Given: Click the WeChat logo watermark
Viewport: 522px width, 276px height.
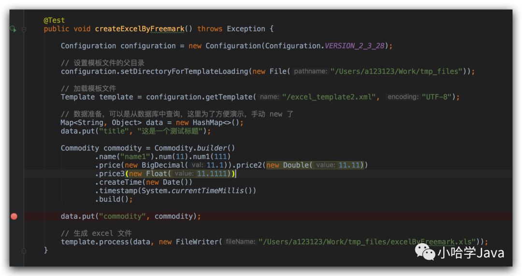Looking at the screenshot, I should coord(425,252).
